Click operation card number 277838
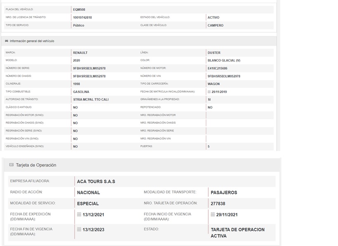The image size is (338, 246). [x=218, y=203]
